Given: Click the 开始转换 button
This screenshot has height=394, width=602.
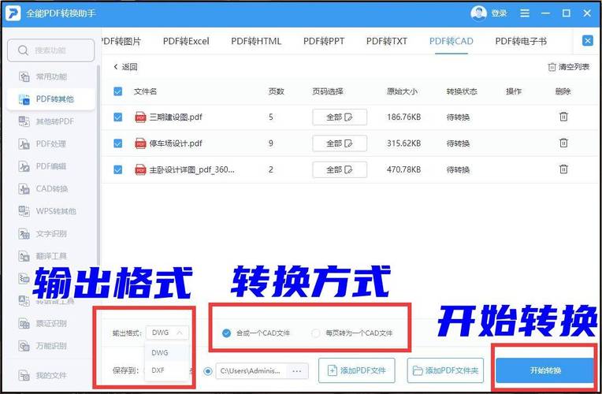Looking at the screenshot, I should coord(544,370).
